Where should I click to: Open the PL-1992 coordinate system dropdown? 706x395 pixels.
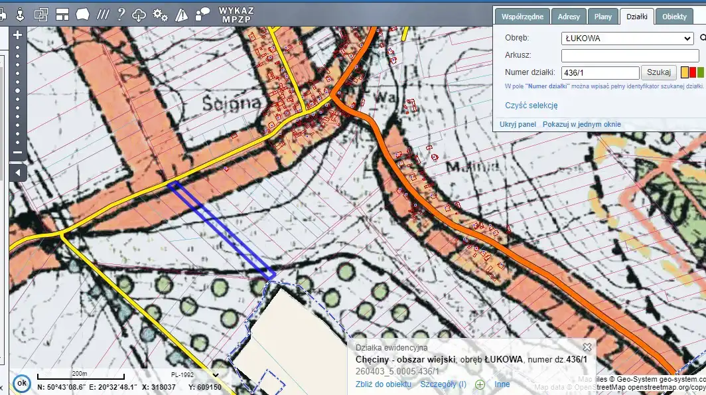tap(195, 374)
